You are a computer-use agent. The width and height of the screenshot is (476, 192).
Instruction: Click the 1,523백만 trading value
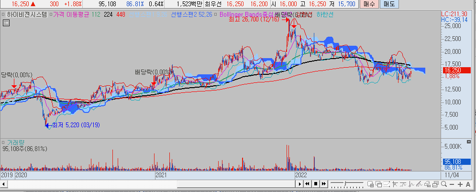pos(189,4)
